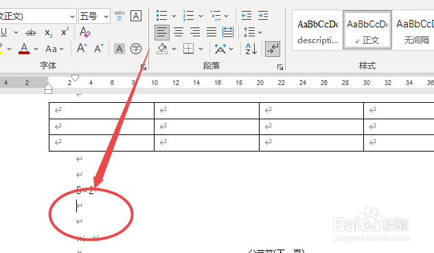Click the character border A icon

coord(136,16)
